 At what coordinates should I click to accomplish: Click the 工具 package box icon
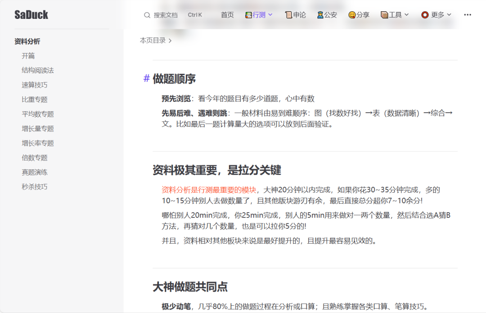point(384,15)
